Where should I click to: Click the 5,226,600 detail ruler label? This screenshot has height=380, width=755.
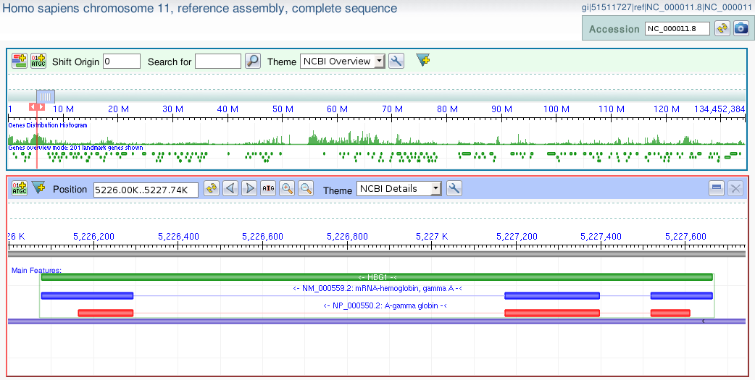[x=262, y=236]
